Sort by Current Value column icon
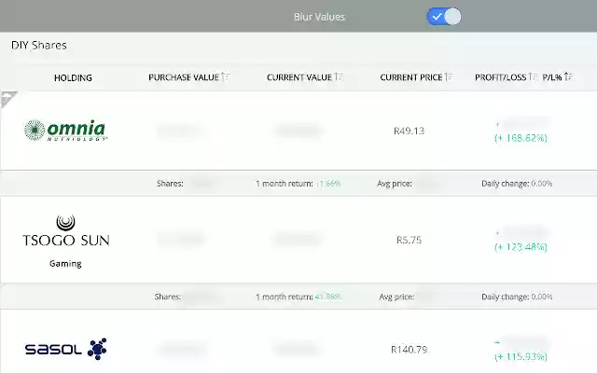Image resolution: width=597 pixels, height=373 pixels. tap(339, 77)
